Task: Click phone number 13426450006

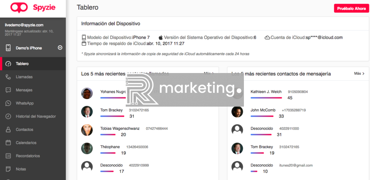Action: pos(137,147)
